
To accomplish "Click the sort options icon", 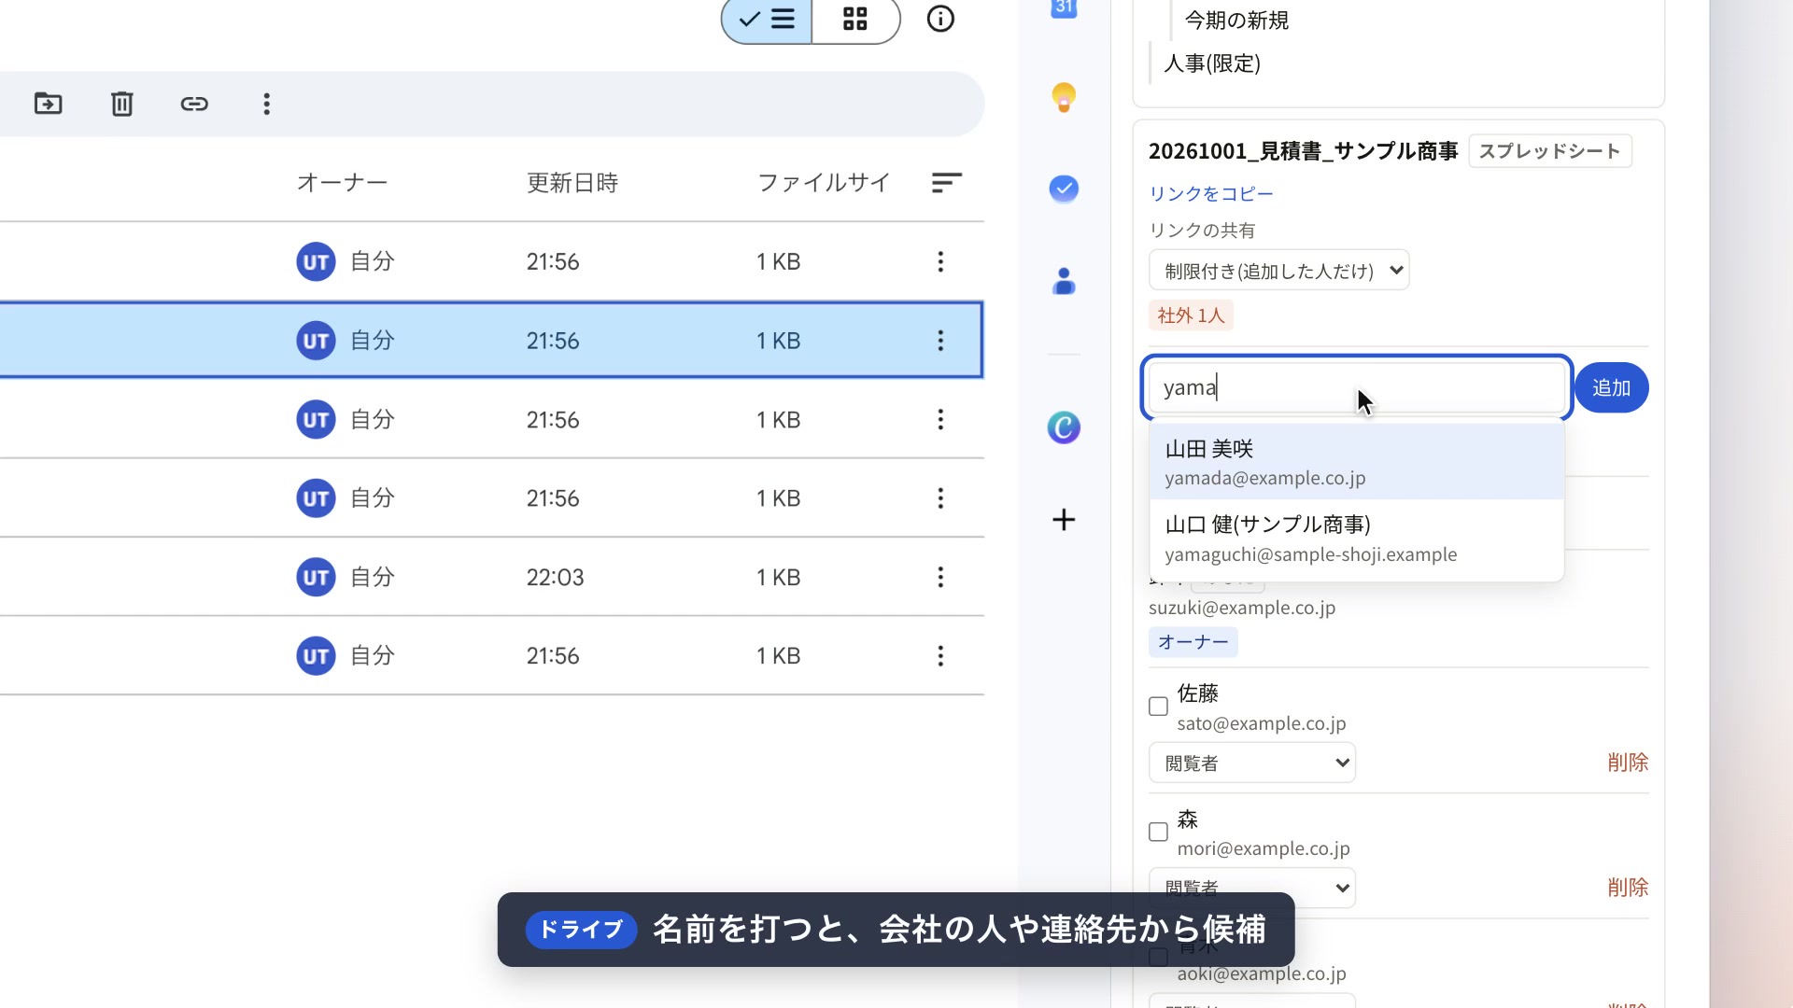I will pyautogui.click(x=947, y=183).
